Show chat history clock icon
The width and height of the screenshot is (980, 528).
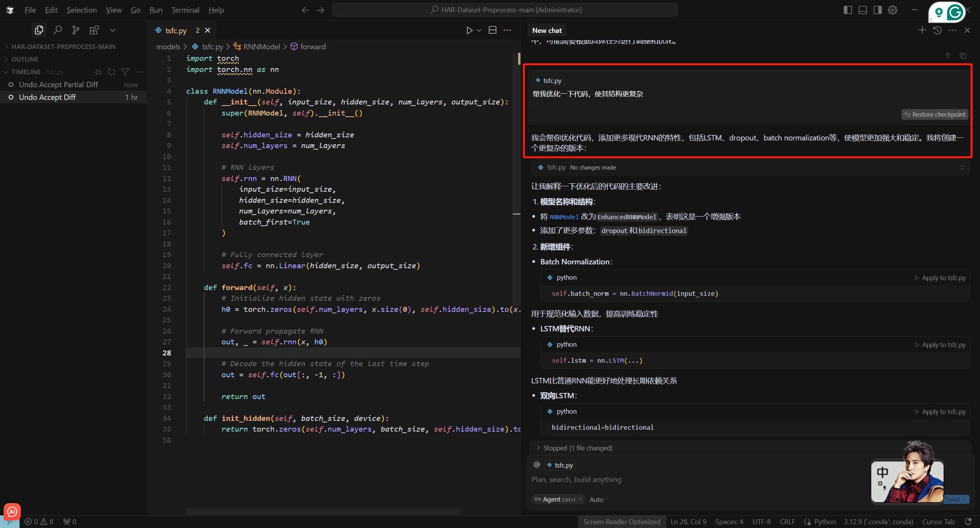click(x=937, y=30)
